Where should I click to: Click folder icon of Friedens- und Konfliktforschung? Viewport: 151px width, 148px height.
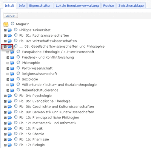tap(12, 58)
